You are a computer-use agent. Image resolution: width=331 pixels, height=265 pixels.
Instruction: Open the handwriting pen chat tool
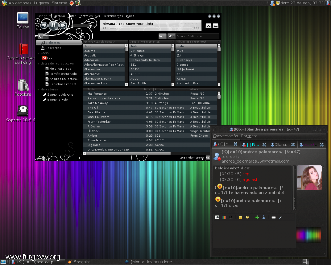280,217
